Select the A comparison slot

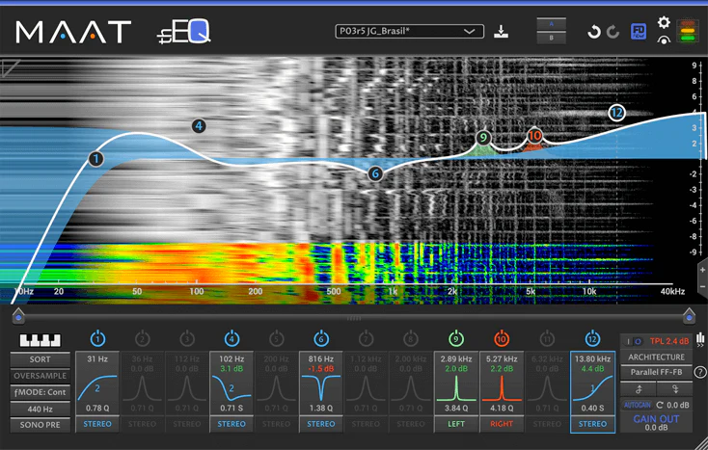[x=551, y=24]
